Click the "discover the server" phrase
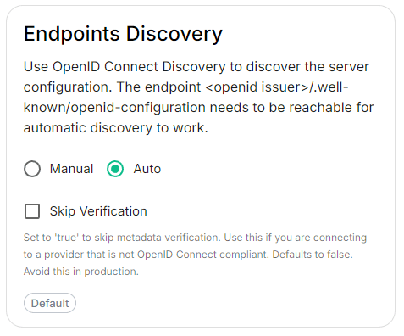The width and height of the screenshot is (404, 336). tap(307, 67)
